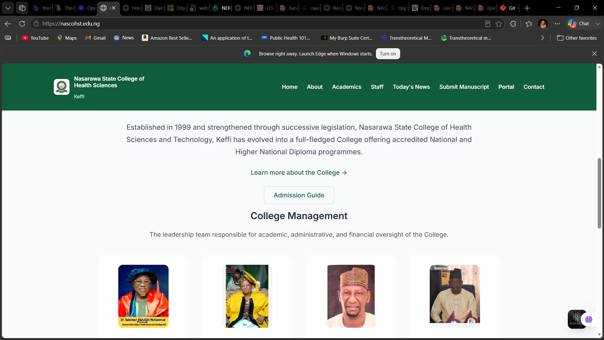Open the Public Health 101 bookmark
Image resolution: width=604 pixels, height=340 pixels.
(286, 38)
